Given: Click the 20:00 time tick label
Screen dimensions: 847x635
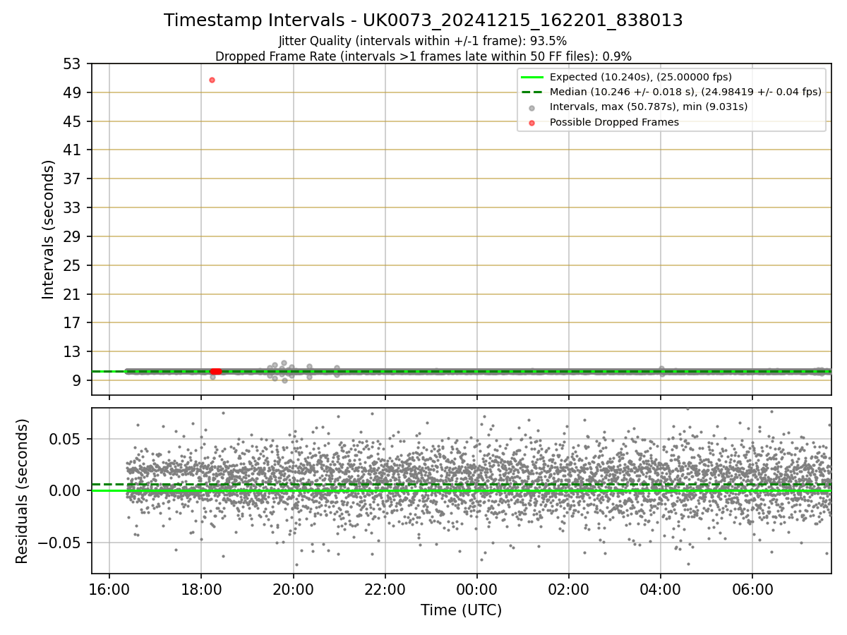Looking at the screenshot, I should [294, 588].
